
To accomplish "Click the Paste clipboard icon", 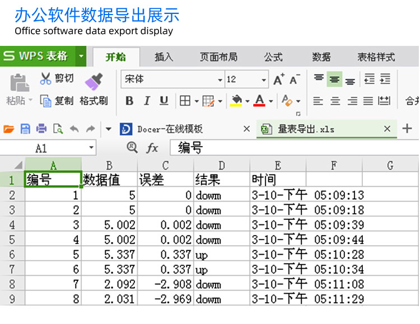I will click(x=19, y=82).
